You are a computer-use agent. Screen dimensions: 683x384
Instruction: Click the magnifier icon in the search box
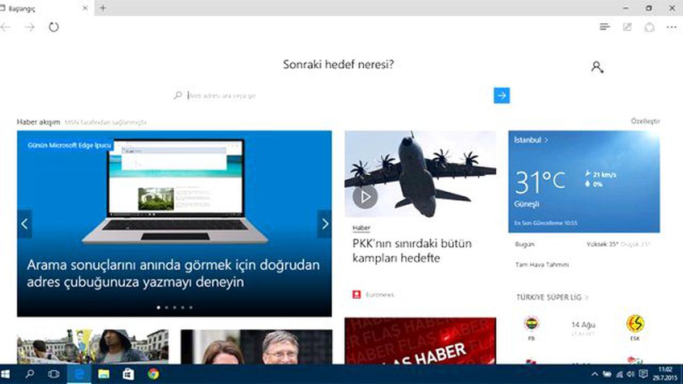[x=178, y=96]
